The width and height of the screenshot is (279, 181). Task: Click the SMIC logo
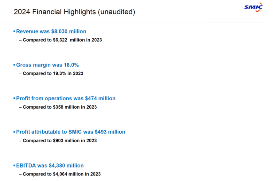pyautogui.click(x=253, y=7)
